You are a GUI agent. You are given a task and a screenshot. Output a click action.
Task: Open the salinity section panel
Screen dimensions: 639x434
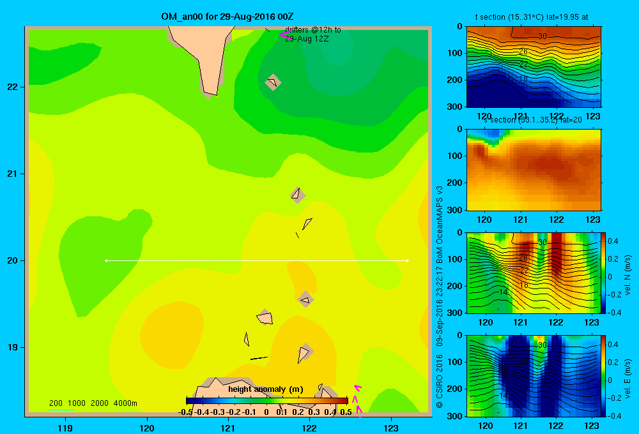(x=534, y=170)
